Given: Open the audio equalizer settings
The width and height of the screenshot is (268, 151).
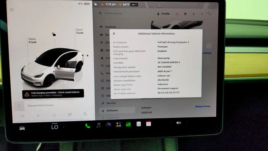Looking at the screenshot, I should [x=70, y=114].
